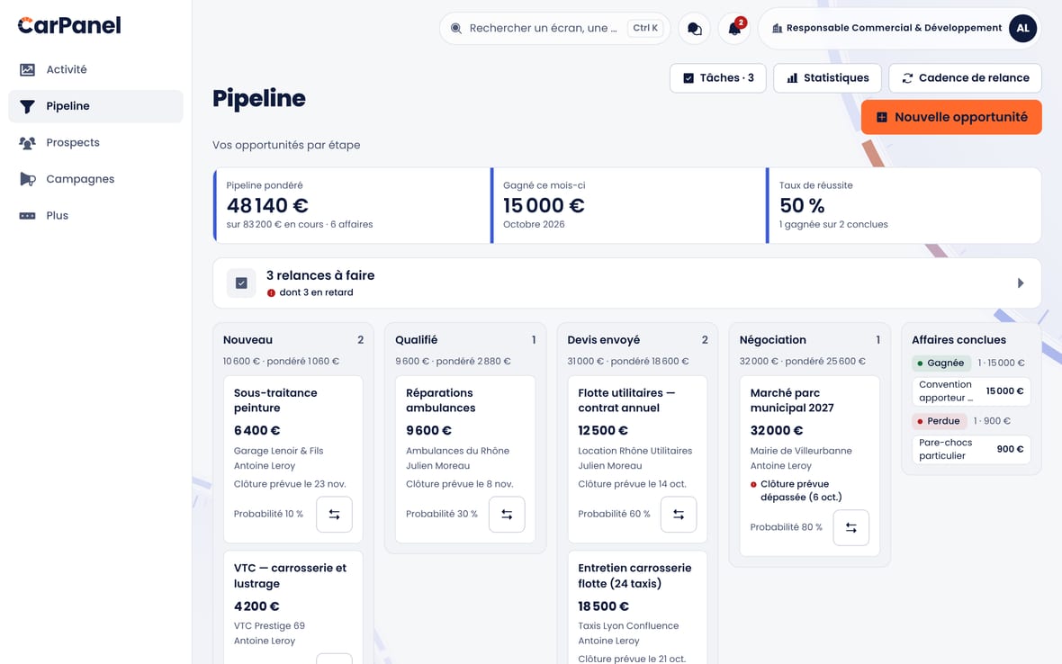This screenshot has width=1062, height=664.
Task: Open the chat messages icon
Action: (x=694, y=29)
